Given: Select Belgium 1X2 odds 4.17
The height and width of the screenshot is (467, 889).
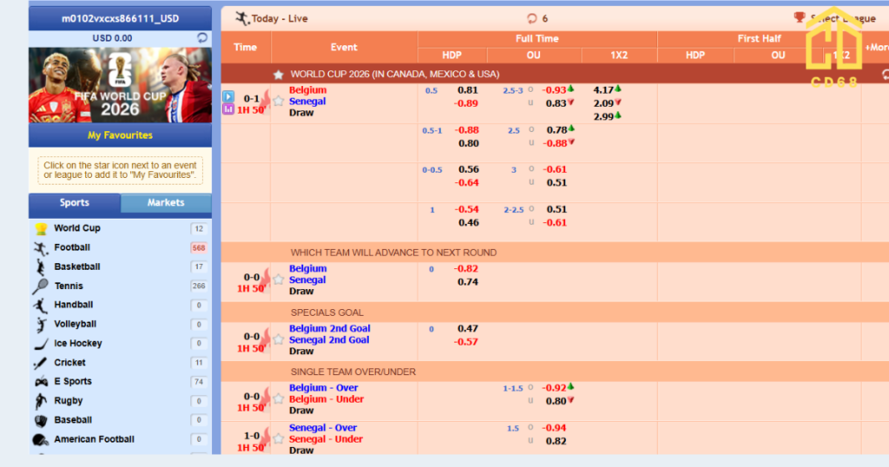Looking at the screenshot, I should click(x=603, y=90).
